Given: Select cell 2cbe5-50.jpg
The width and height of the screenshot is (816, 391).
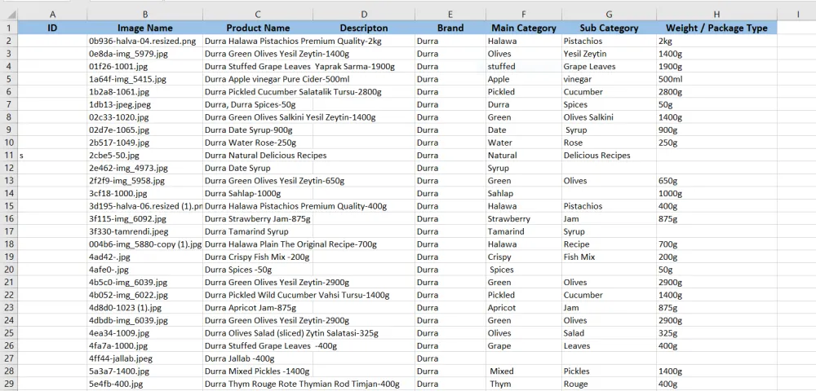Looking at the screenshot, I should point(144,156).
